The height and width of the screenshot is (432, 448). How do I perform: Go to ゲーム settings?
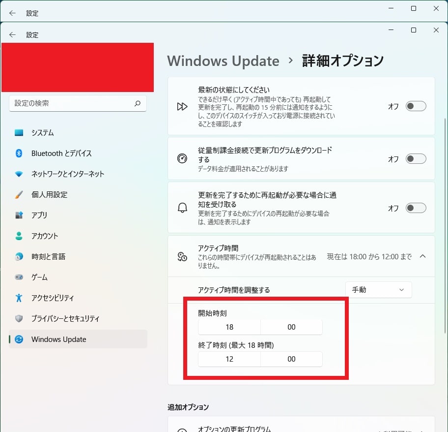(x=78, y=277)
